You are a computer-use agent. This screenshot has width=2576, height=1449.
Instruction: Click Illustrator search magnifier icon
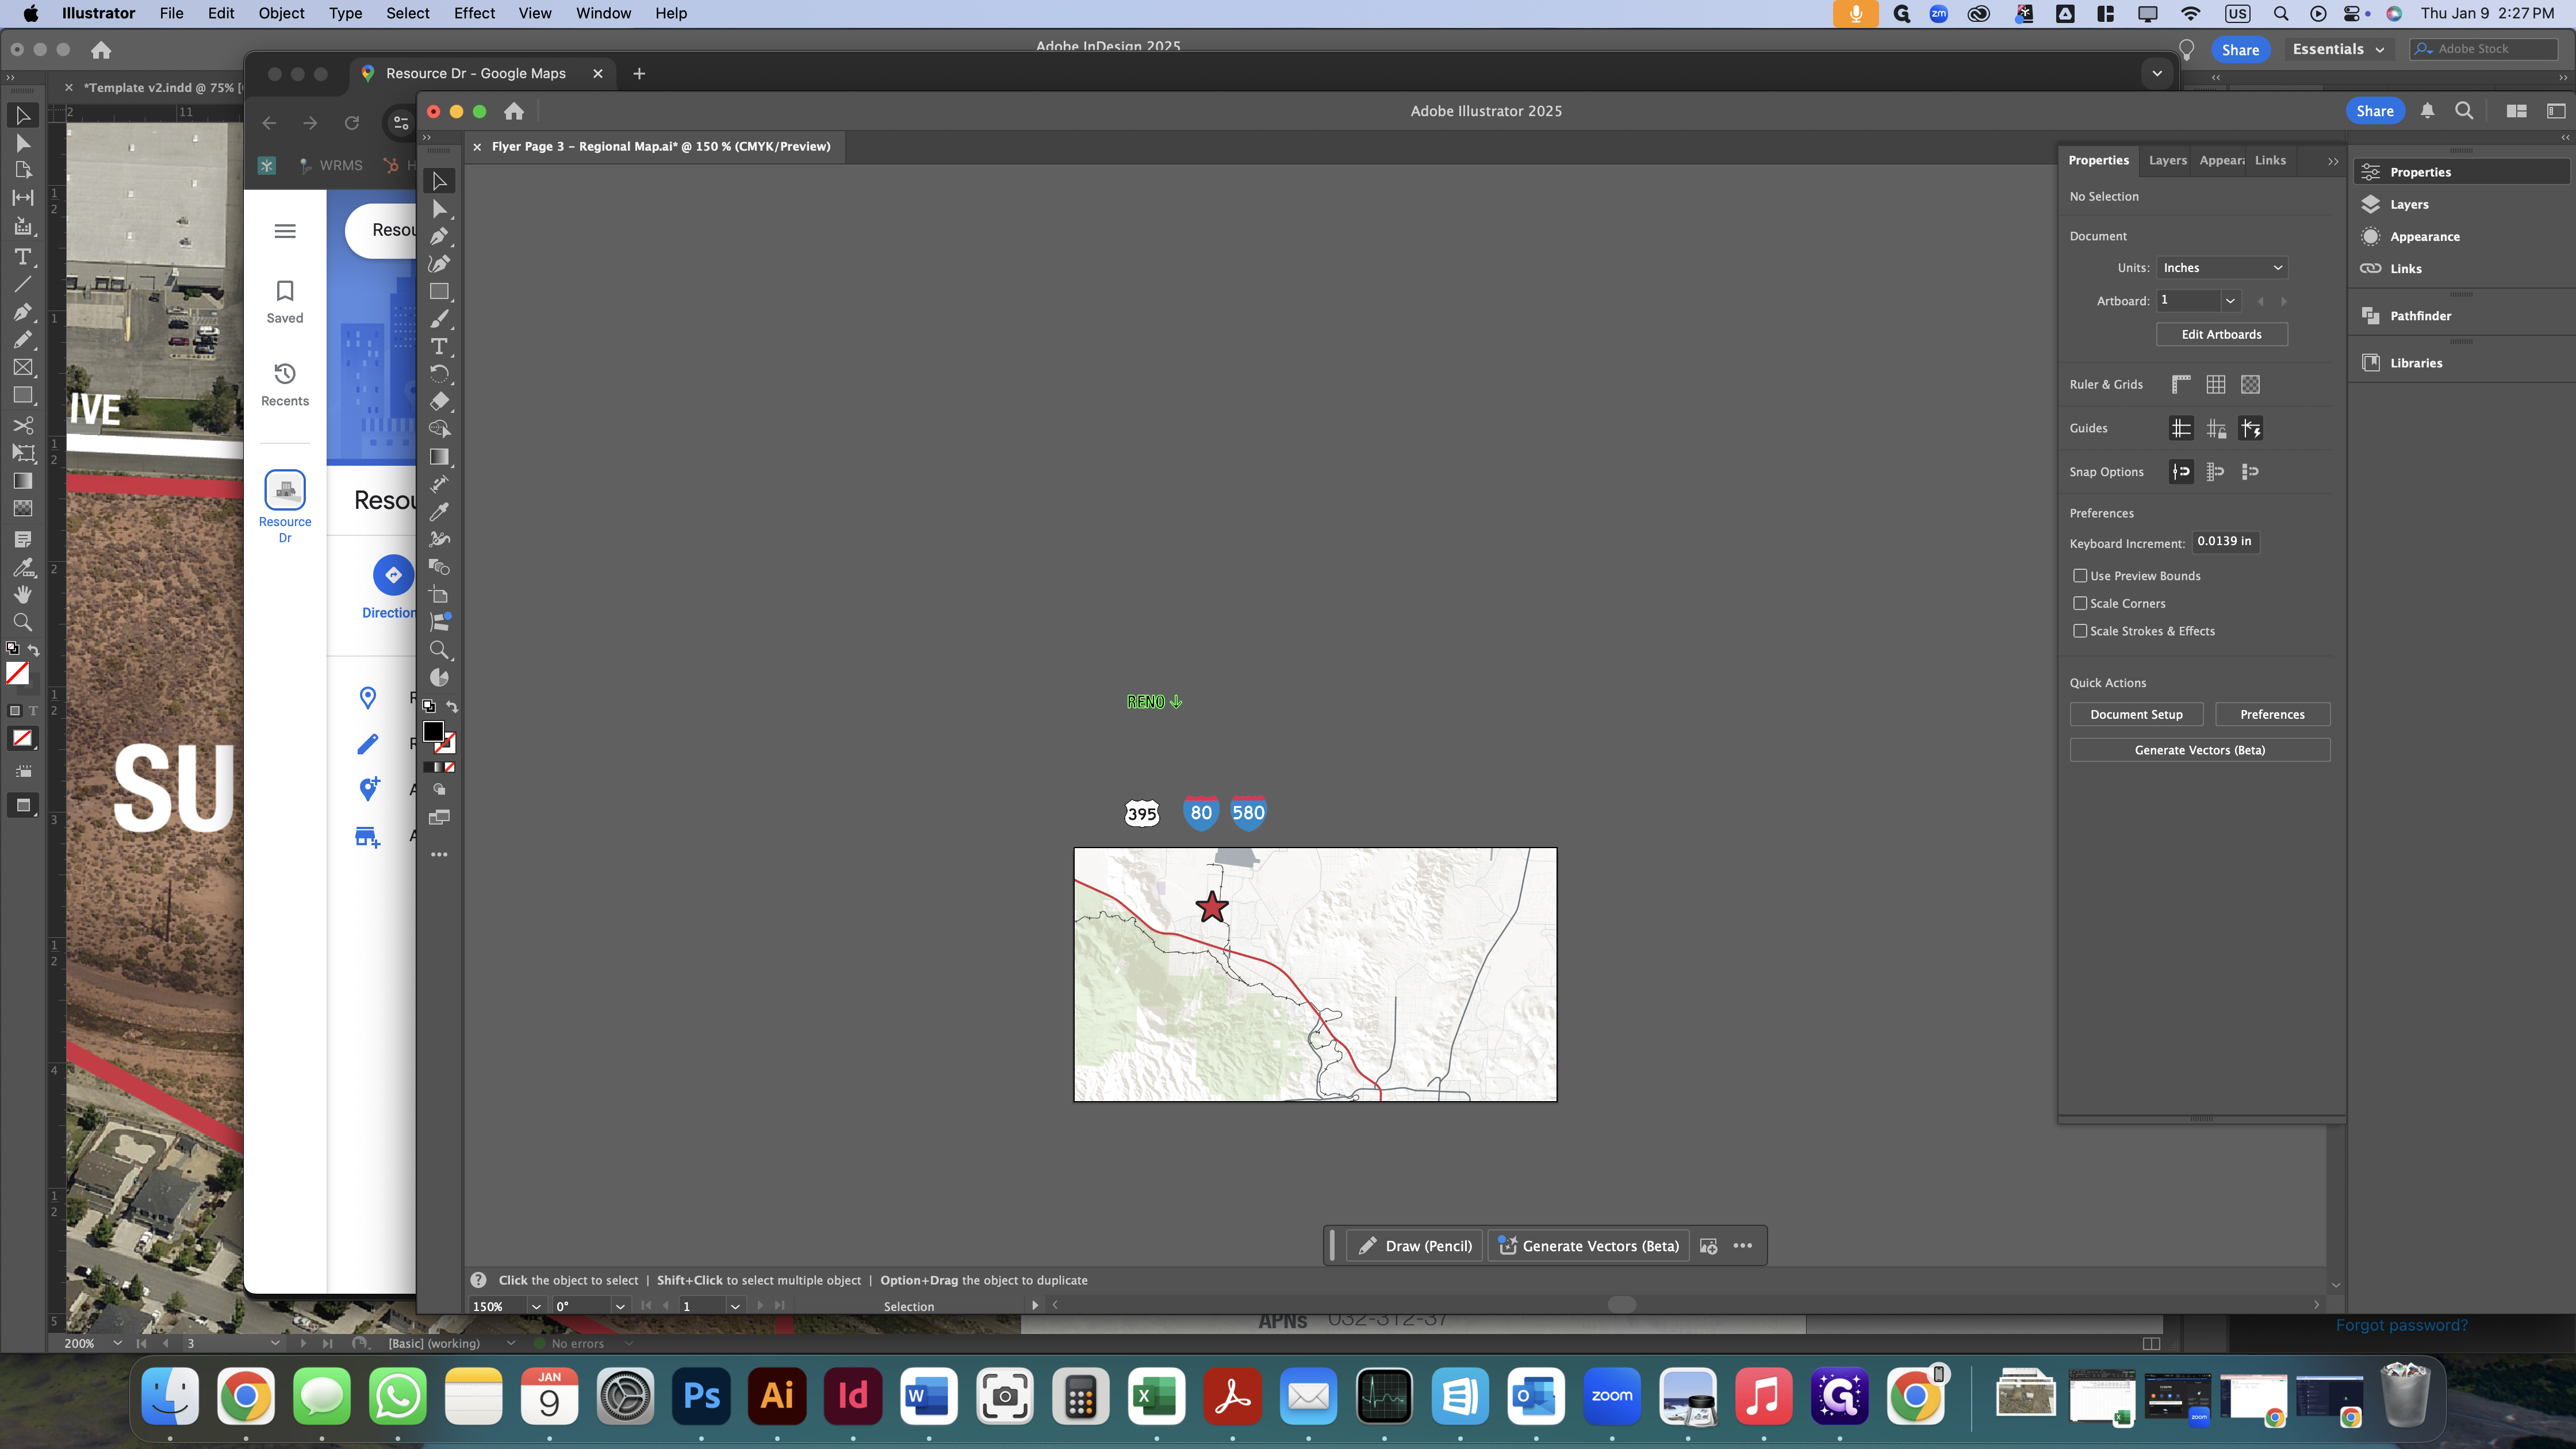coord(2464,111)
